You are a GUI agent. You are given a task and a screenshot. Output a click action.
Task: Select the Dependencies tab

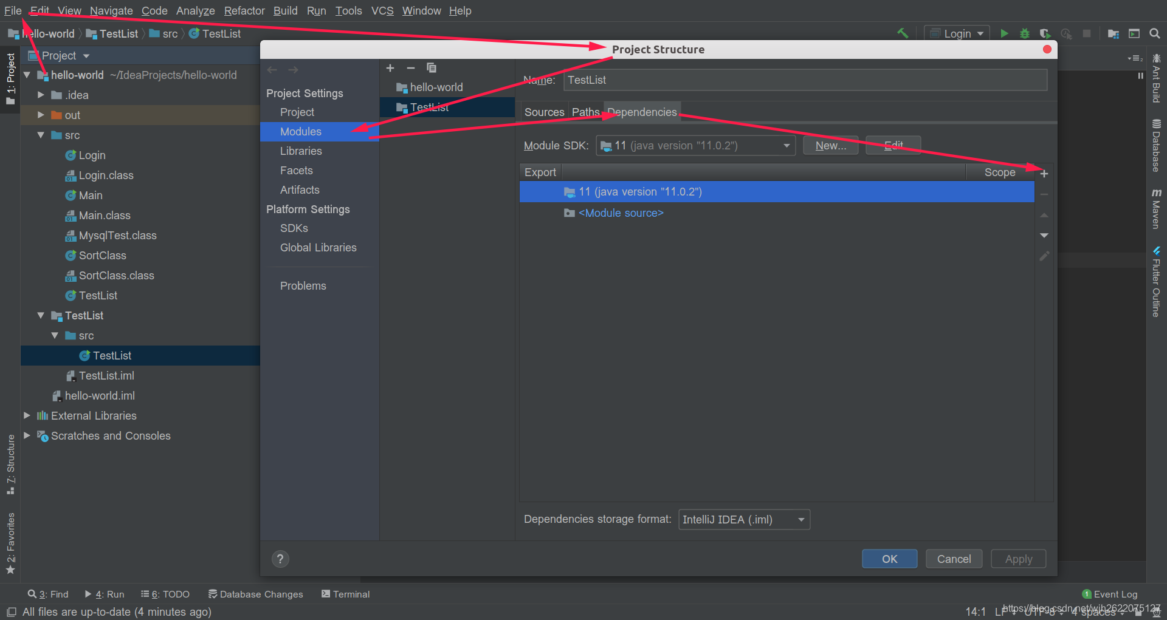tap(642, 112)
